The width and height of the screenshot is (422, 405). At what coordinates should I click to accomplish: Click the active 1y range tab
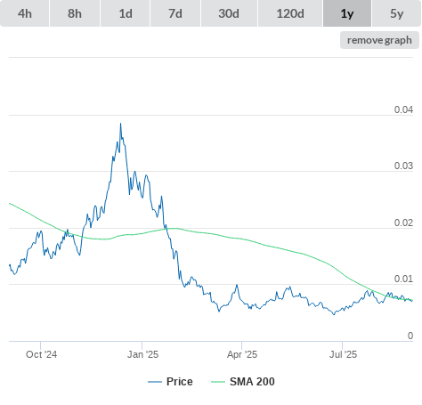point(347,13)
